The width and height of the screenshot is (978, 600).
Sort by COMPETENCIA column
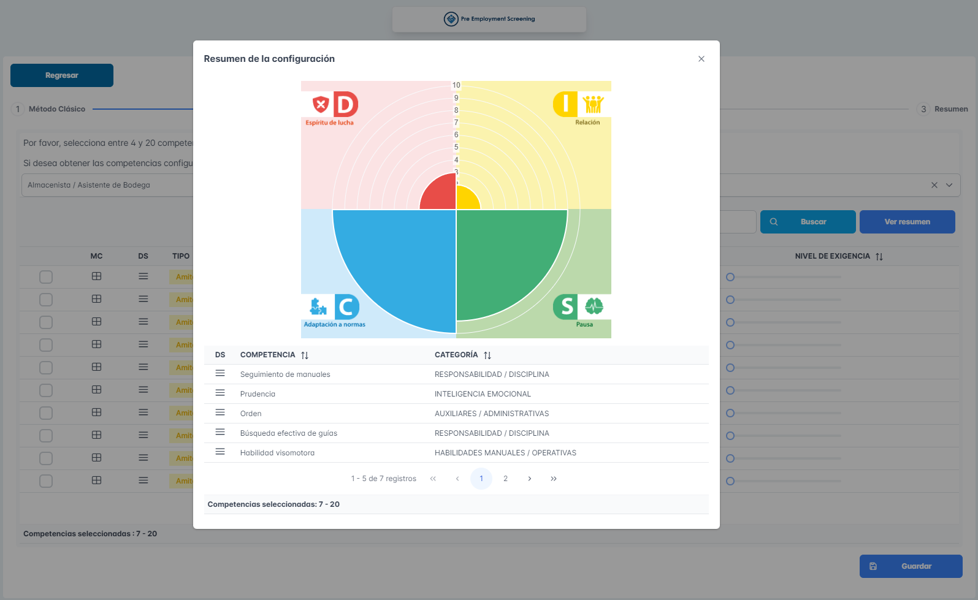coord(305,355)
